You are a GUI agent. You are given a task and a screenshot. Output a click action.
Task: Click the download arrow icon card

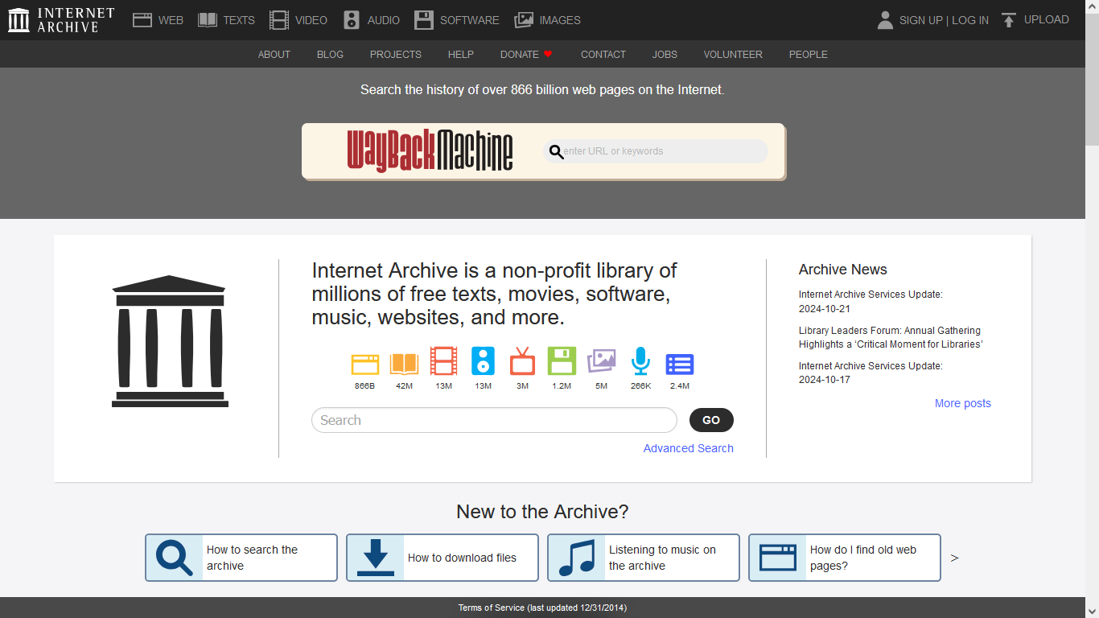point(376,557)
